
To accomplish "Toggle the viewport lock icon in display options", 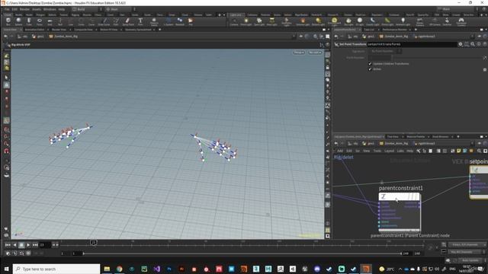I will click(x=328, y=68).
